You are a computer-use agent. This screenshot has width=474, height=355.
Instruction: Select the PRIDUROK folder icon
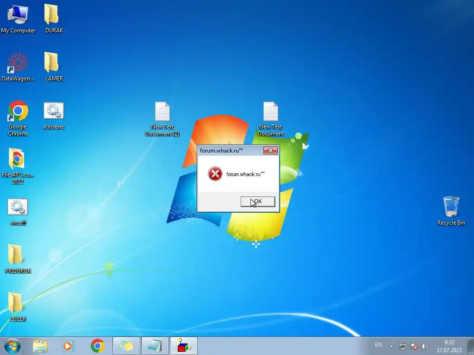(18, 259)
